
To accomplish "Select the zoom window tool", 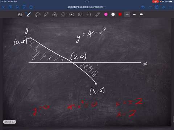I will [x=20, y=14].
